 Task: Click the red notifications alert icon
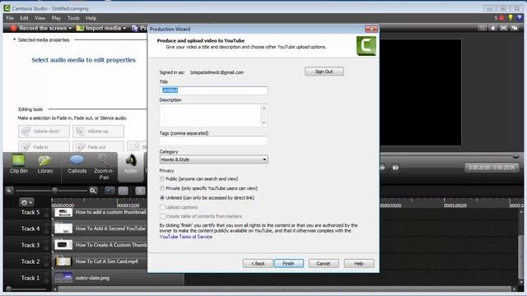[x=501, y=17]
